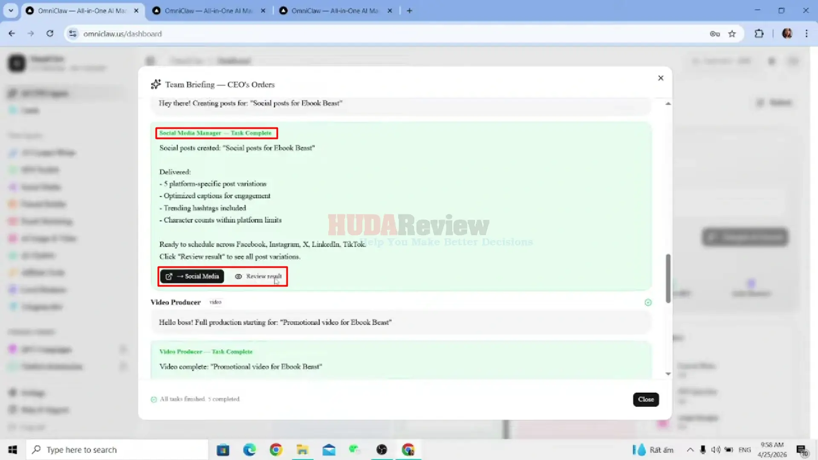Screen dimensions: 818x460
Task: Click the black Close button
Action: coord(646,399)
